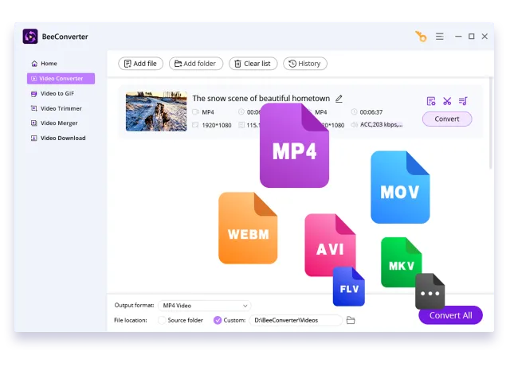Go to Home in the sidebar
Screen dimensions: 510x371
[x=44, y=64]
